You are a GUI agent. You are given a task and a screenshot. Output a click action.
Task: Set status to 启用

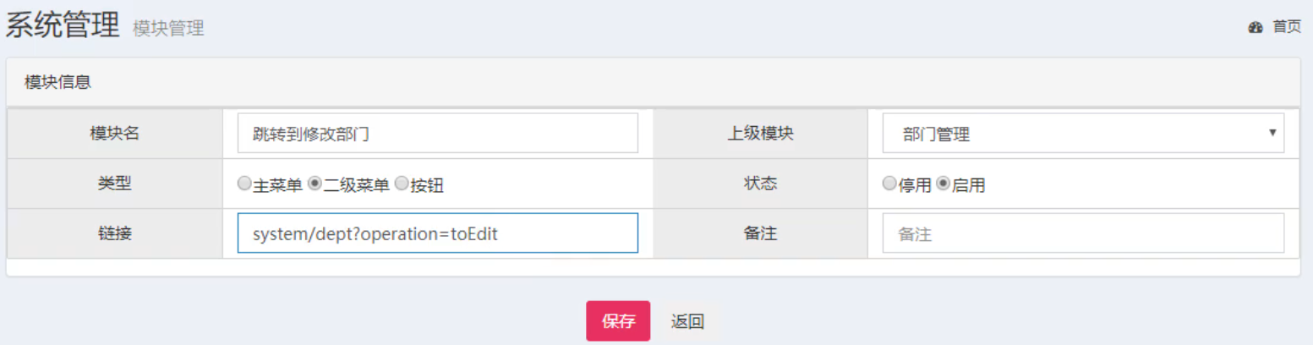pos(943,183)
